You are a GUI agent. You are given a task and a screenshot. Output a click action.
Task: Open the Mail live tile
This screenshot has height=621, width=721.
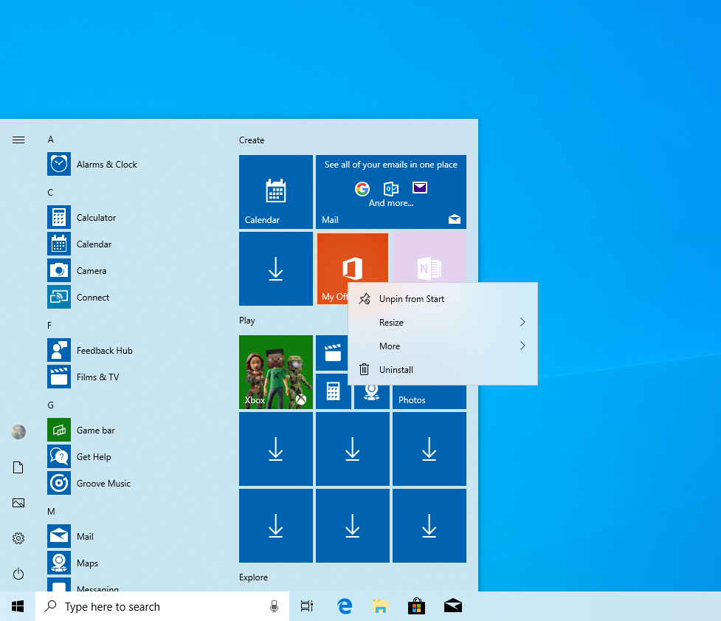coord(390,191)
